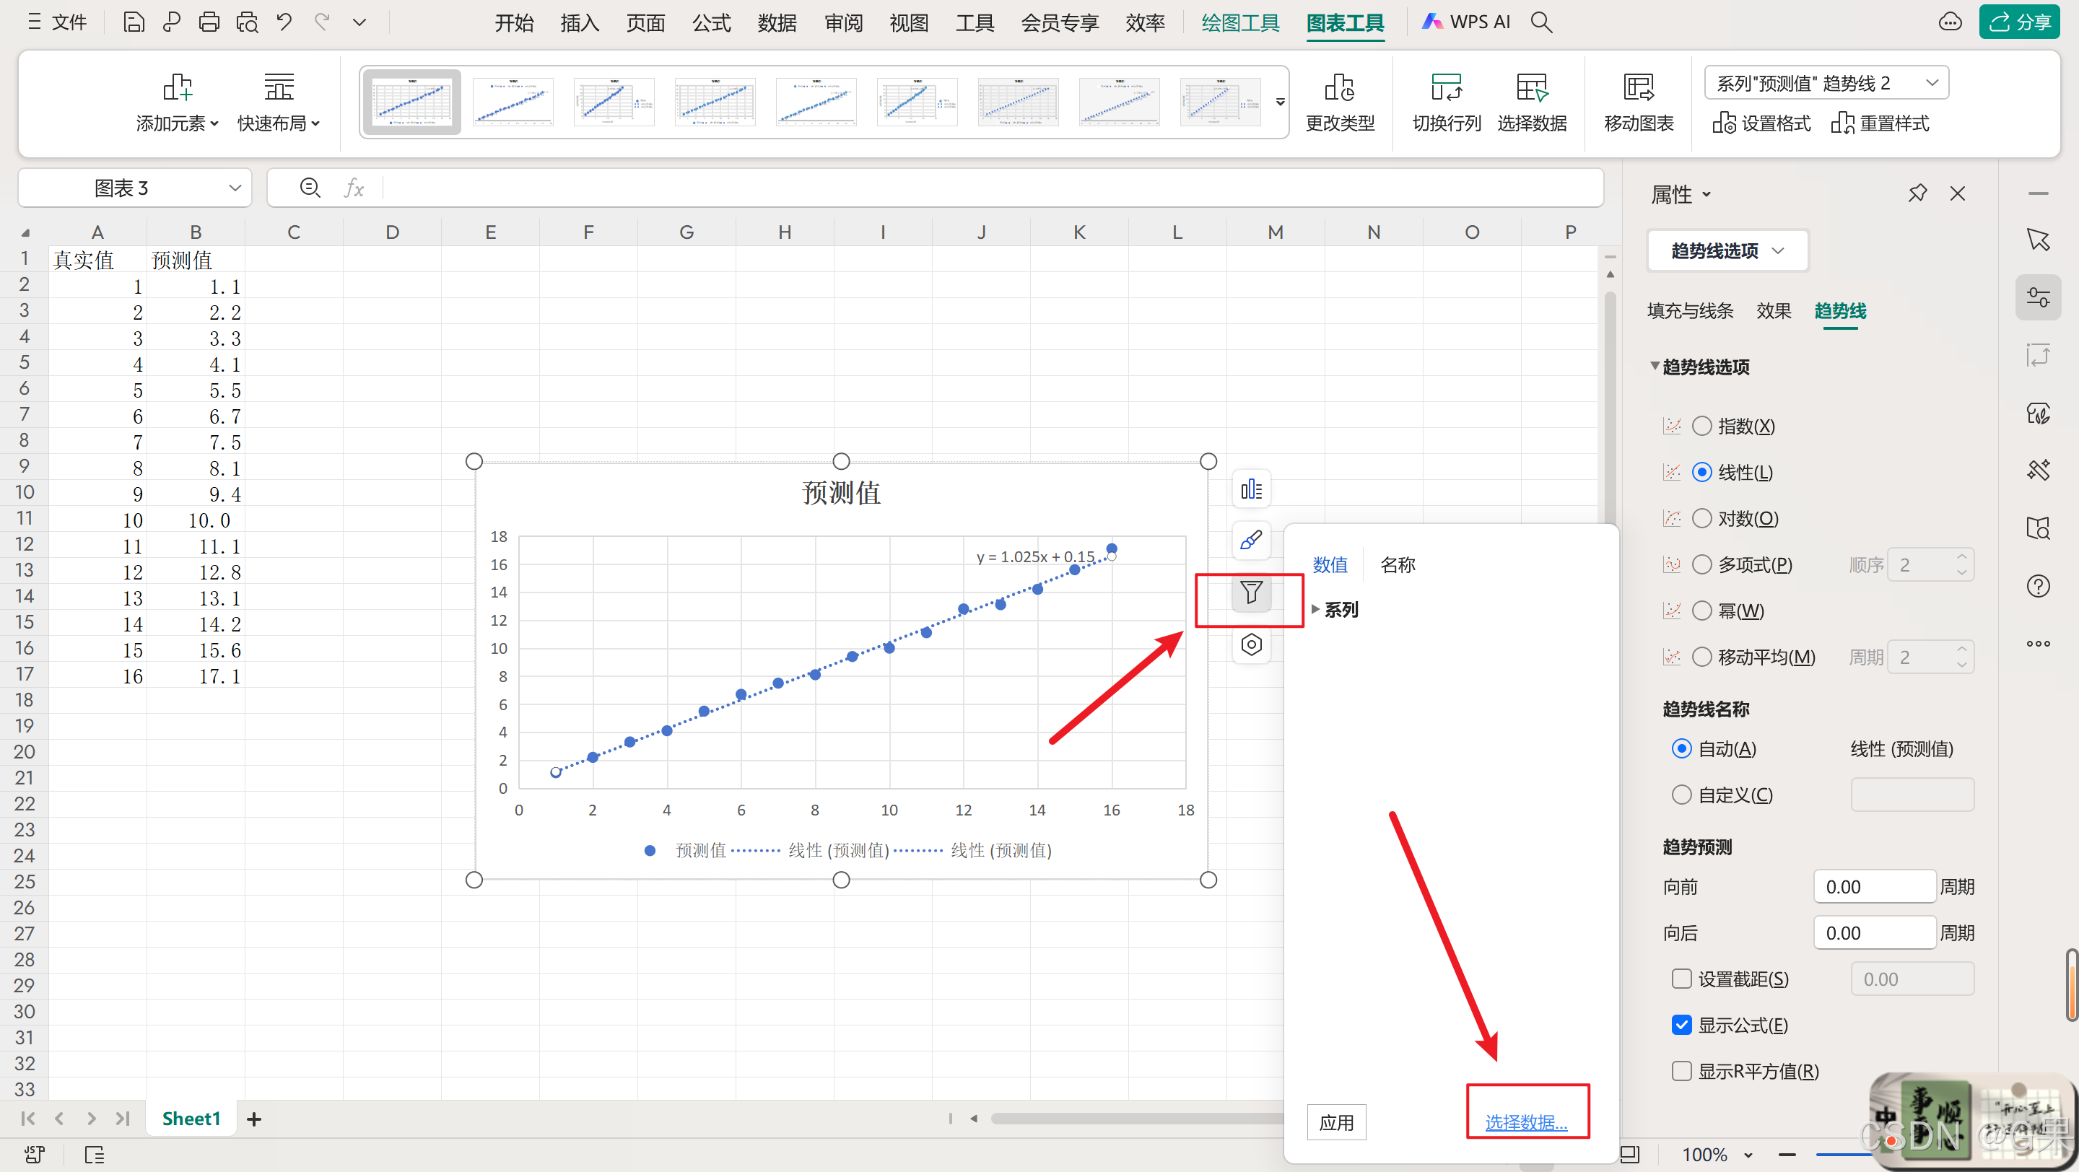Select the Exponential 指数(X) trendline option
Viewport: 2079px width, 1172px height.
click(x=1701, y=426)
